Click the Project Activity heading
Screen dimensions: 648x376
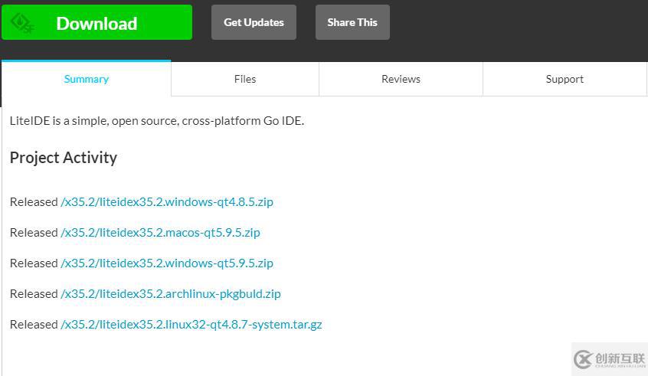[x=64, y=158]
